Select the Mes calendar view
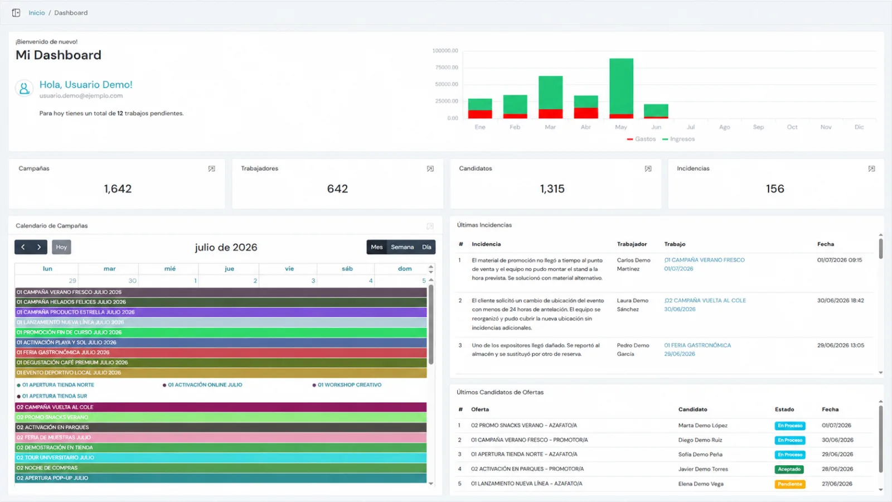The image size is (892, 502). pyautogui.click(x=377, y=247)
